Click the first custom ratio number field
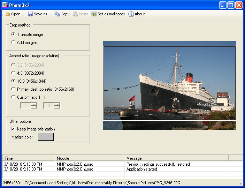The image size is (245, 188). (26, 106)
